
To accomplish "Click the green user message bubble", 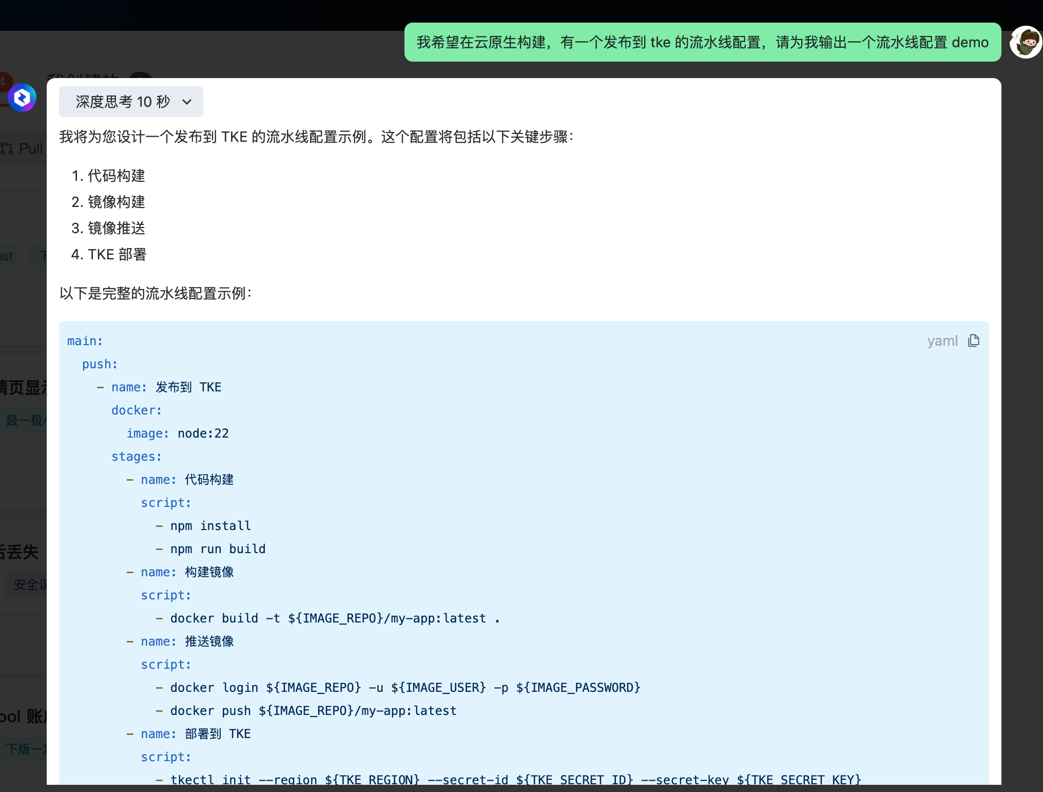I will coord(702,42).
